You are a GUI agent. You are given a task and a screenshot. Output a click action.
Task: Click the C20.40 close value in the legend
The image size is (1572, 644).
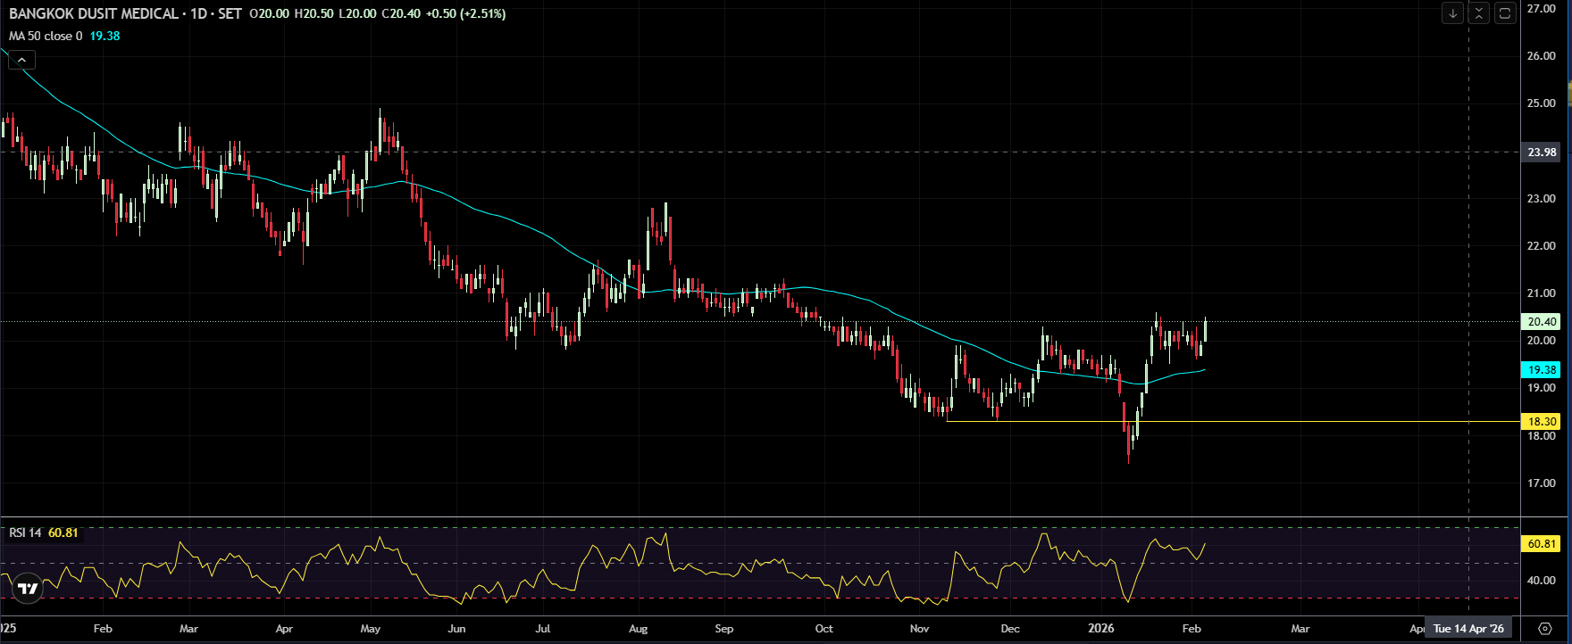[399, 14]
